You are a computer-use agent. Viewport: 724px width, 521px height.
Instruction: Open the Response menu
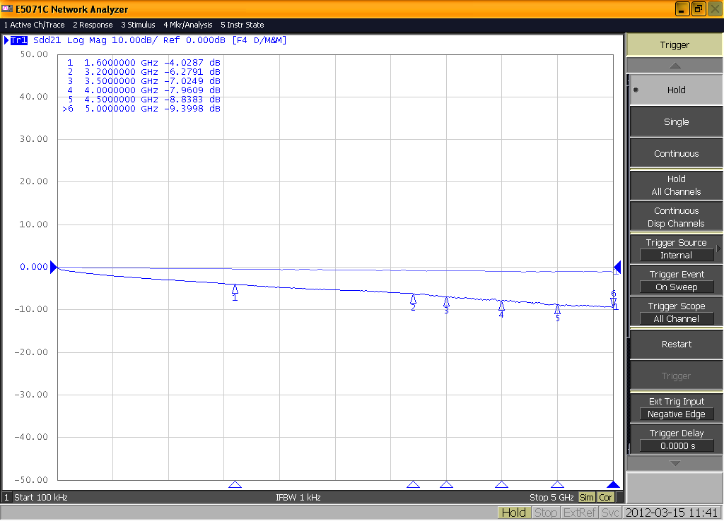click(x=93, y=25)
